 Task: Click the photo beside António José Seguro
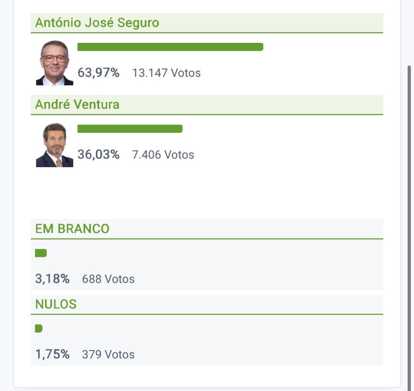tap(55, 63)
